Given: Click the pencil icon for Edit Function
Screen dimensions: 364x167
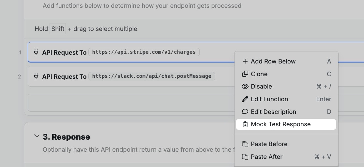Looking at the screenshot, I should 245,99.
